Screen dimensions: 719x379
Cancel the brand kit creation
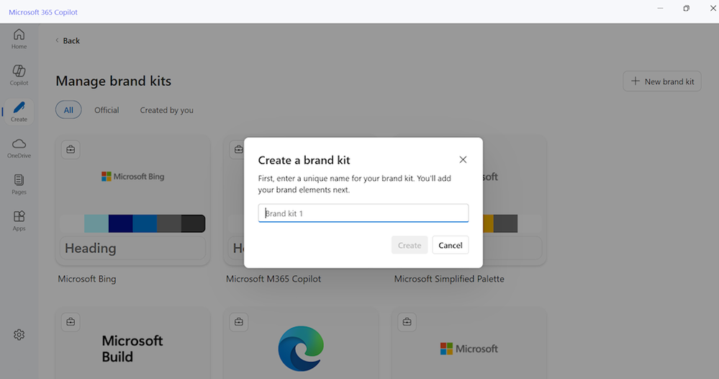coord(451,245)
